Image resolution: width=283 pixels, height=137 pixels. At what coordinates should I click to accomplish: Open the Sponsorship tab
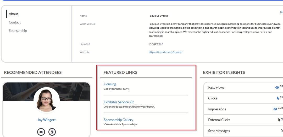[18, 31]
